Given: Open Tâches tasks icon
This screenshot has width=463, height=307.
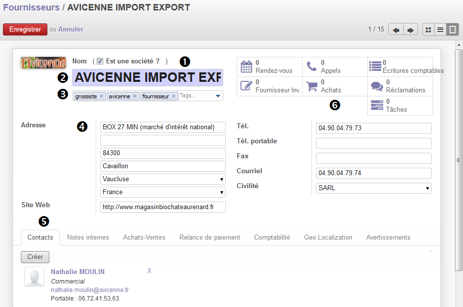Looking at the screenshot, I should pyautogui.click(x=377, y=105).
